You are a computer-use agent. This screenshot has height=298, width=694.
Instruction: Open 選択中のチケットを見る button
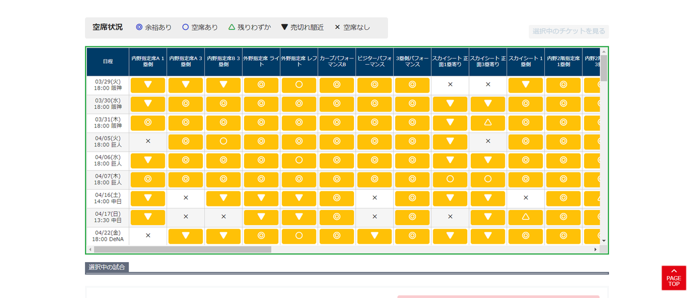(569, 31)
